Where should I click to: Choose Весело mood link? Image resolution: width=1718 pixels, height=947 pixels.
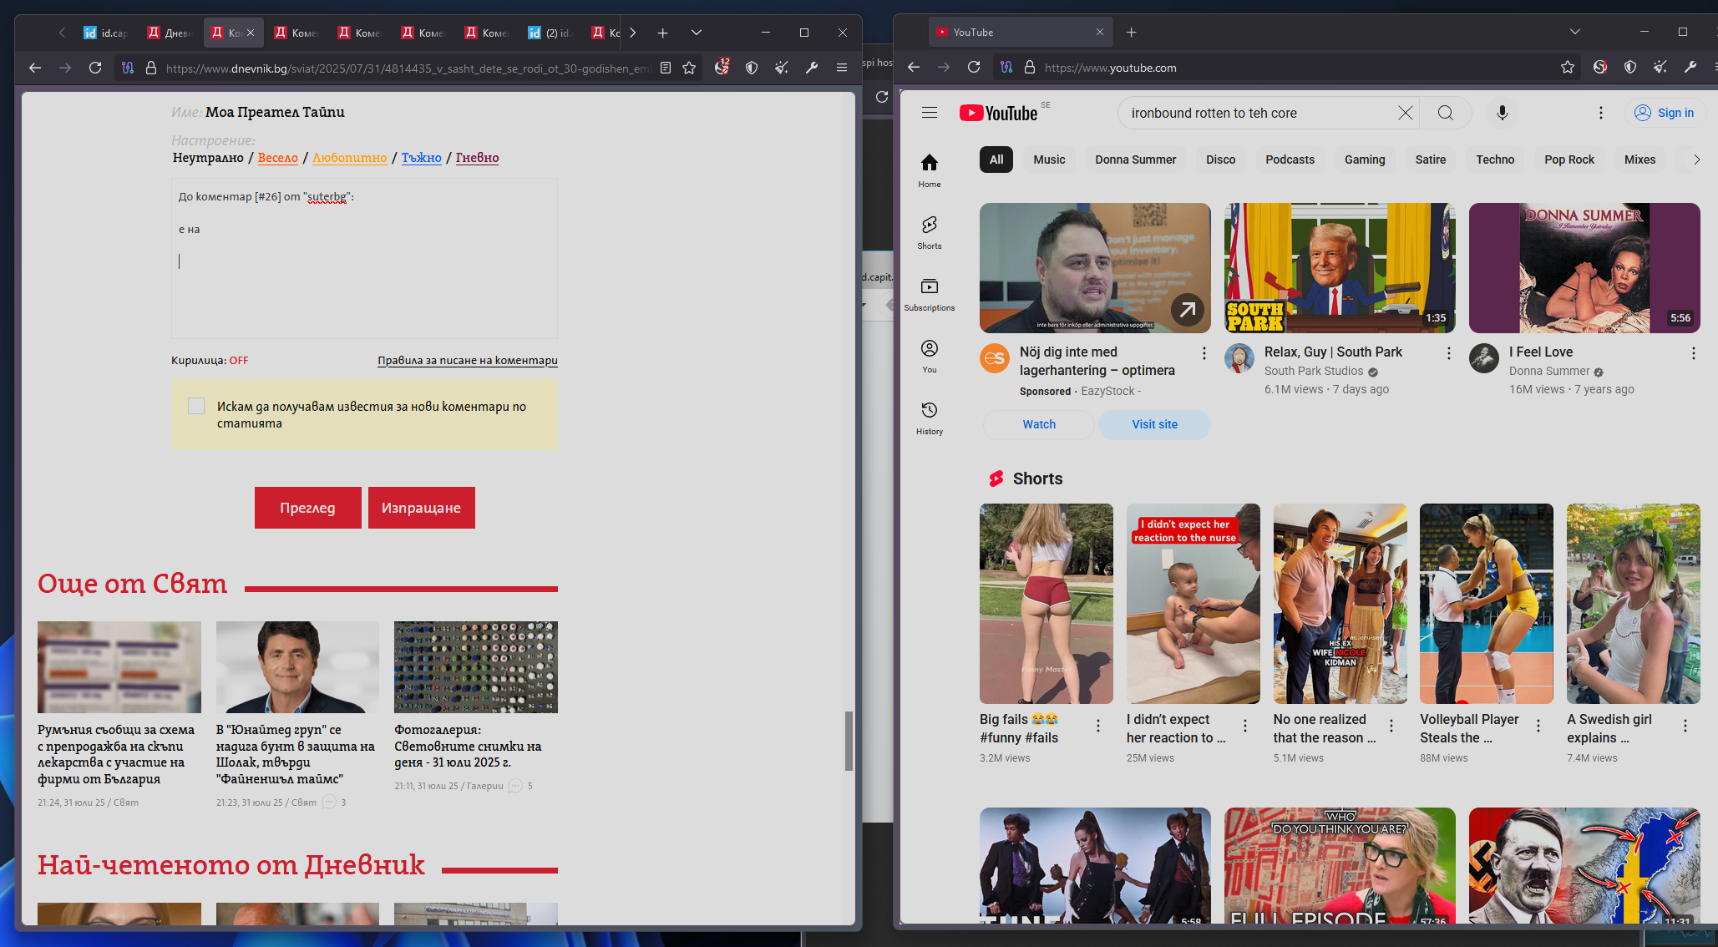[277, 158]
